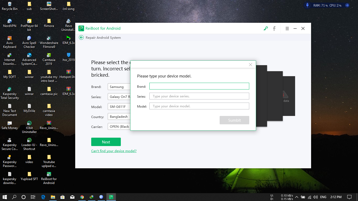This screenshot has height=201, width=358.
Task: Open the Model dropdown showing SM-G611F
Action: click(x=119, y=107)
